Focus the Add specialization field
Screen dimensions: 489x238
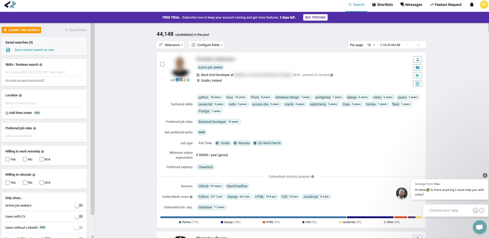44,136
